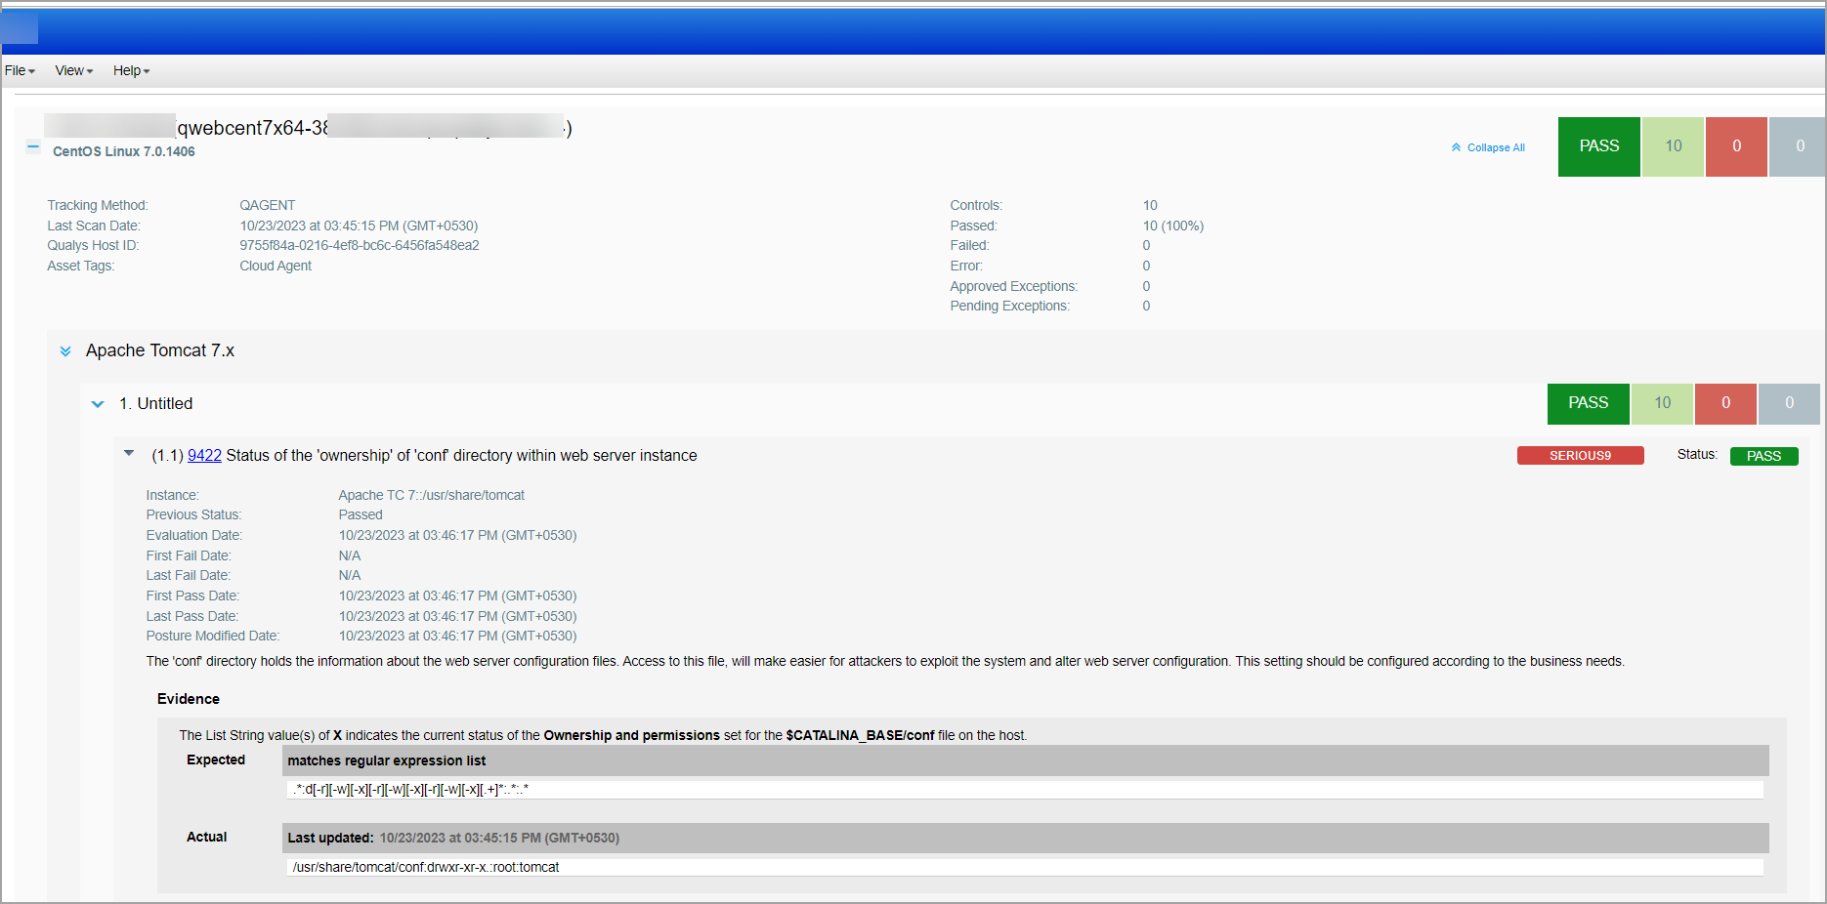Select the Apache Tomcat 7.x title
The width and height of the screenshot is (1827, 904).
click(160, 350)
